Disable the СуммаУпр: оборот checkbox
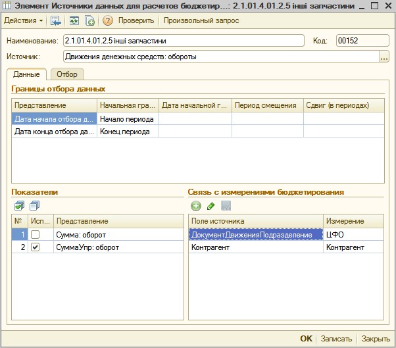The width and height of the screenshot is (396, 348). point(34,247)
